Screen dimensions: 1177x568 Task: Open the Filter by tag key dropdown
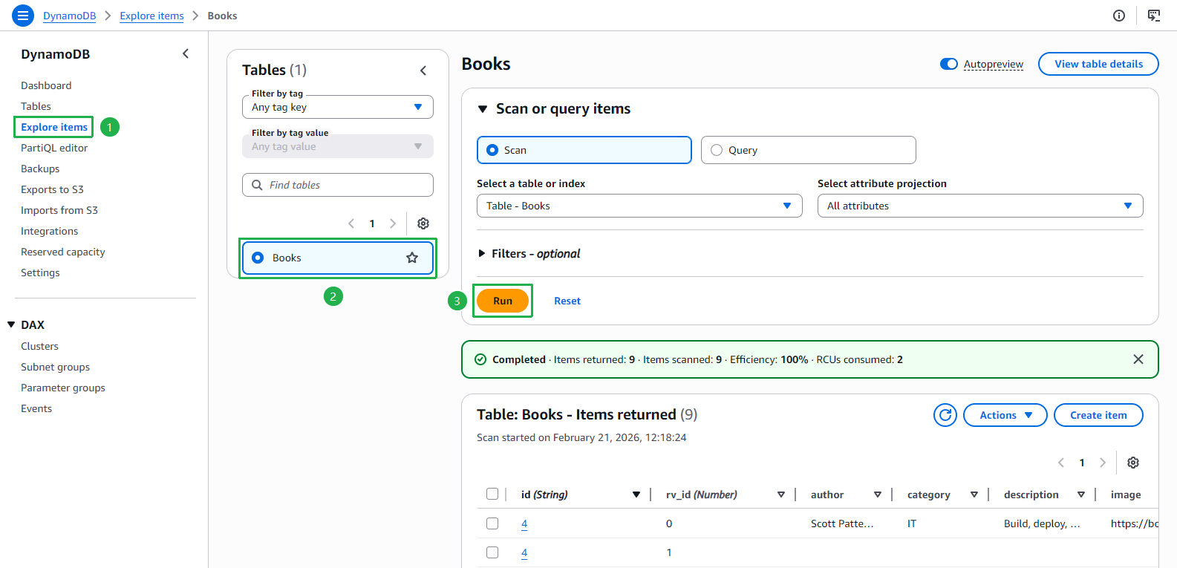tap(338, 107)
